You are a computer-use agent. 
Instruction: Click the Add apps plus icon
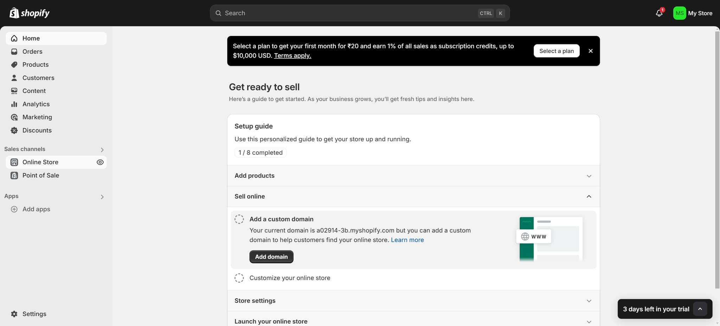(14, 209)
